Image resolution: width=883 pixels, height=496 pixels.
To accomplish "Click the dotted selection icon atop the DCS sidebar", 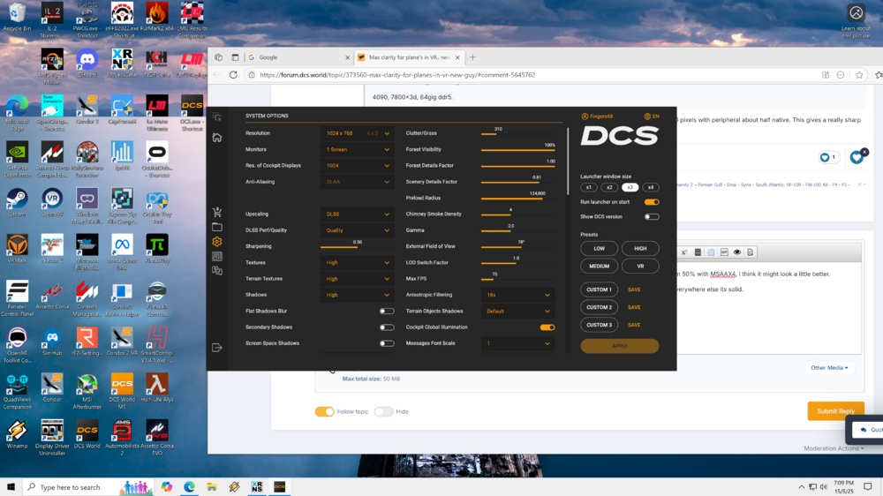I will click(217, 117).
